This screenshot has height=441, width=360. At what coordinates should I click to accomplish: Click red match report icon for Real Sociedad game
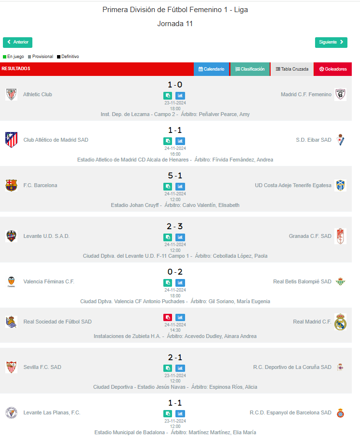click(168, 318)
